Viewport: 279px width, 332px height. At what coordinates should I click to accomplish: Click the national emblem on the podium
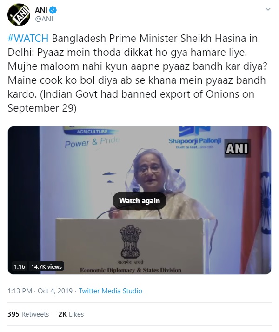[131, 242]
